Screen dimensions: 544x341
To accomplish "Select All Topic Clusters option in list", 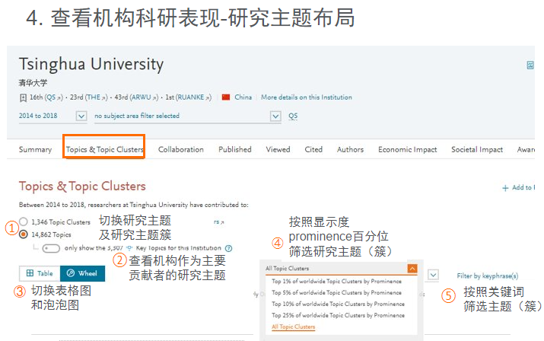I will 293,327.
